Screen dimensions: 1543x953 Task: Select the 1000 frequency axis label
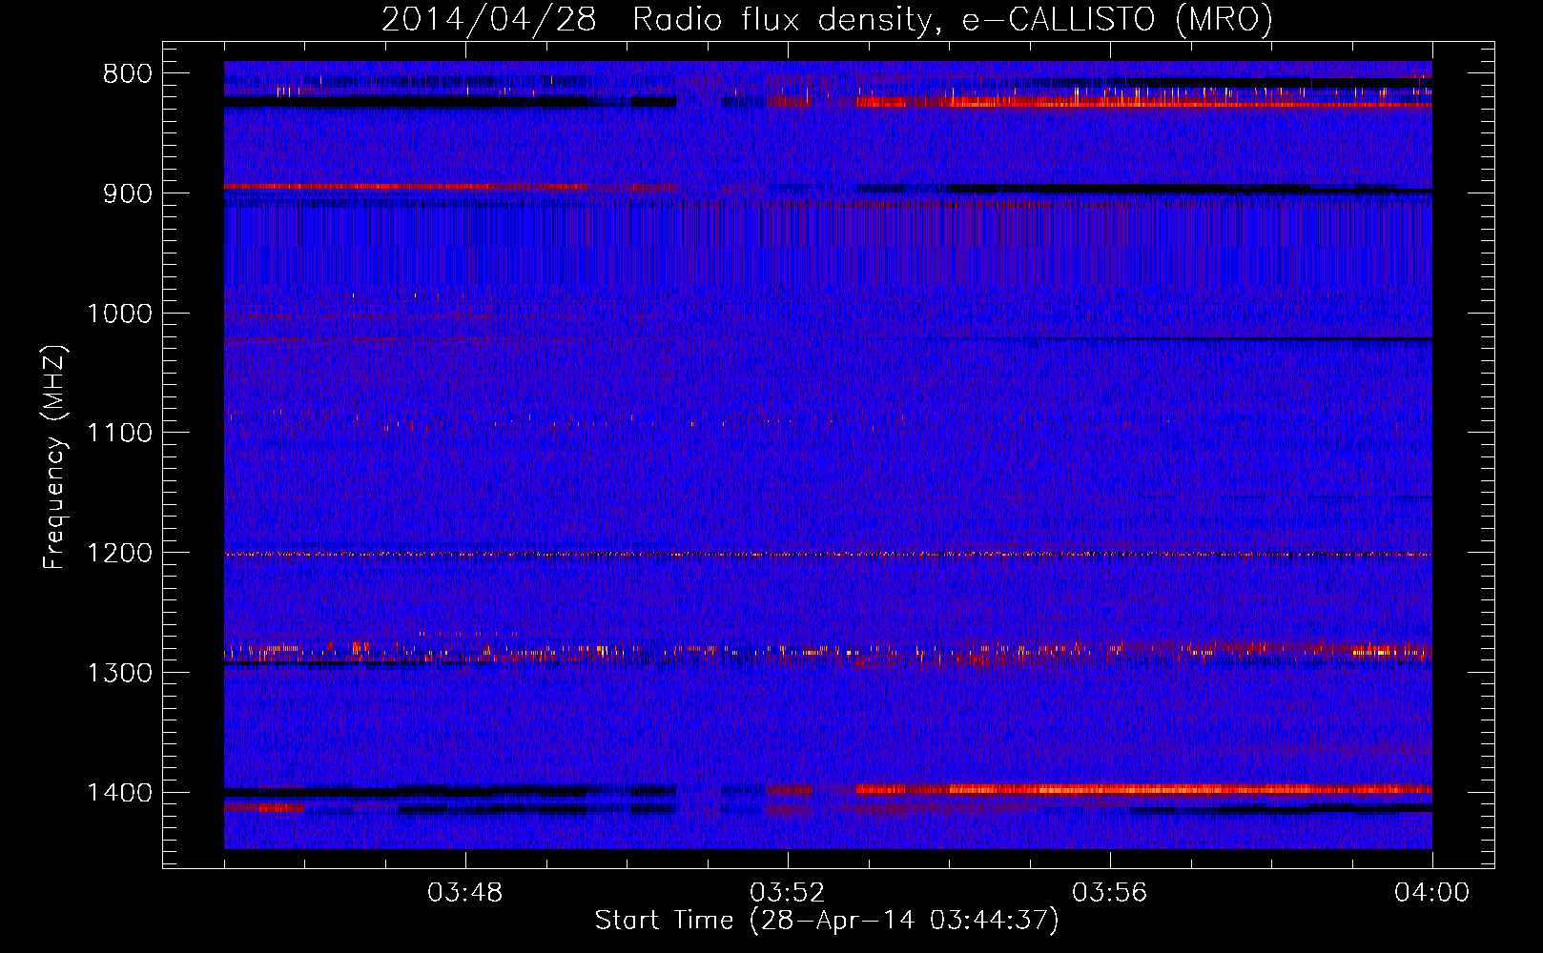point(119,314)
